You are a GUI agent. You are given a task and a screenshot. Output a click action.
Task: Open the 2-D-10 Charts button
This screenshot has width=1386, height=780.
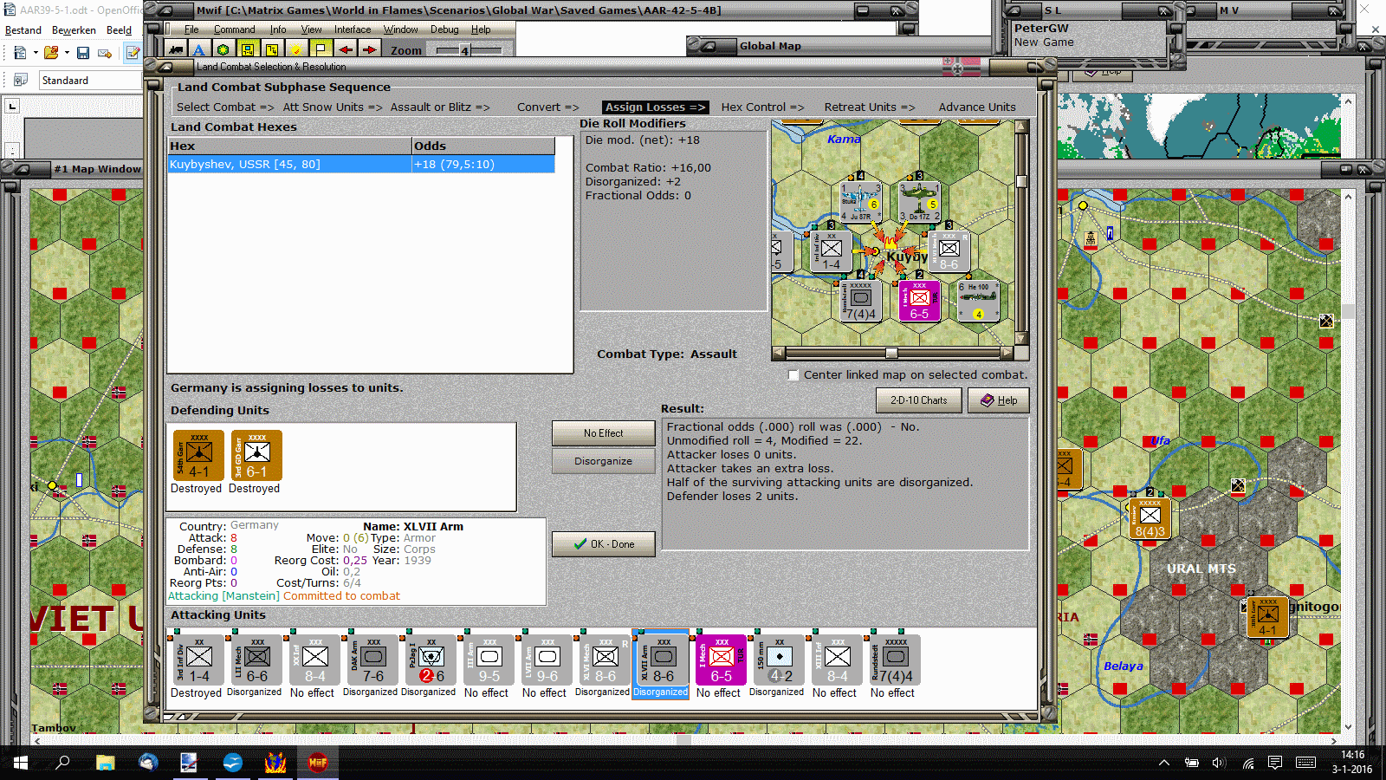[x=919, y=400]
